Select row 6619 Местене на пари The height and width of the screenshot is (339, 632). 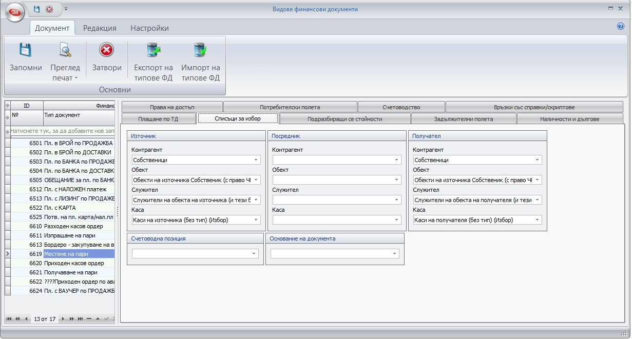point(62,254)
